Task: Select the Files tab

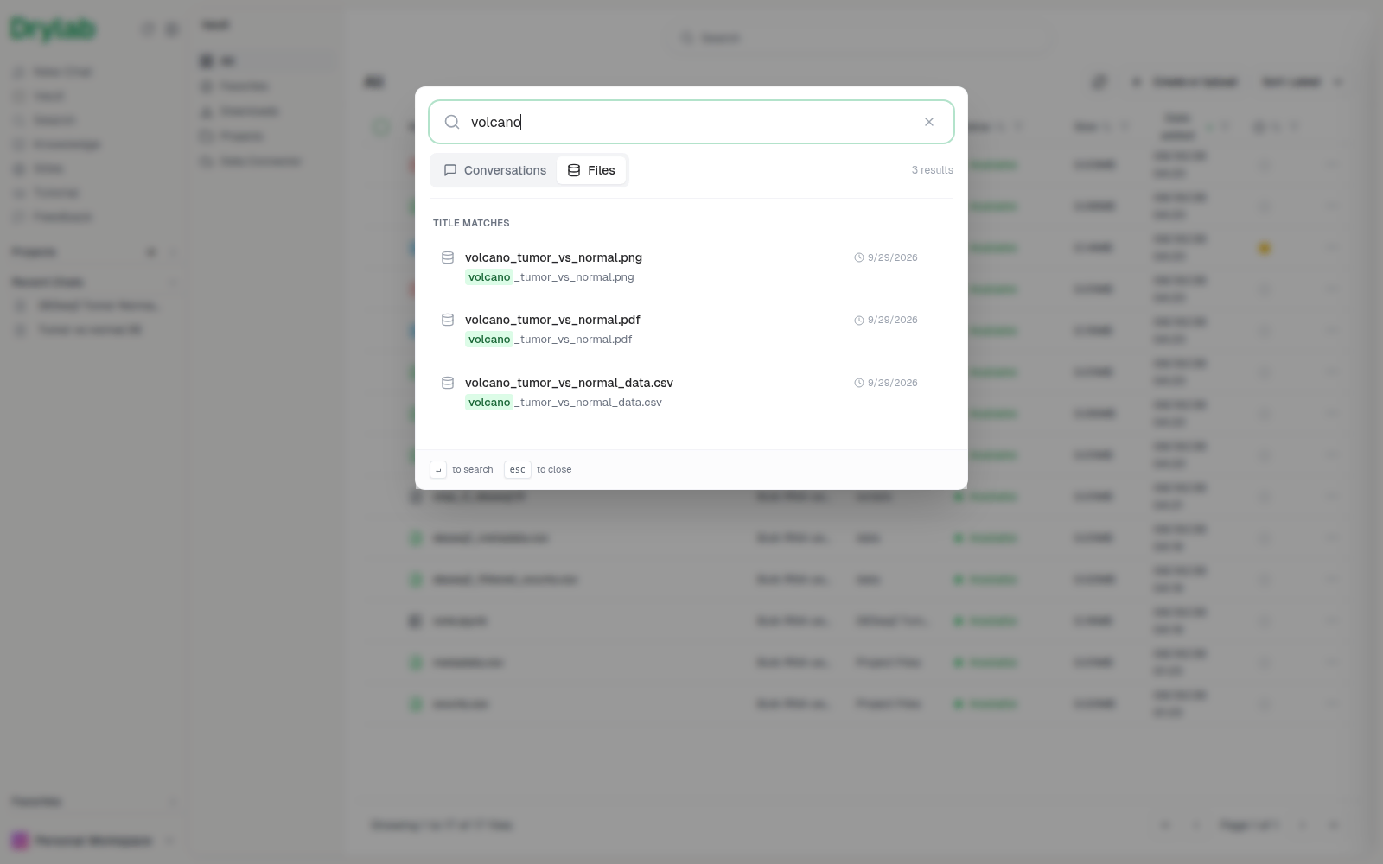Action: point(591,170)
